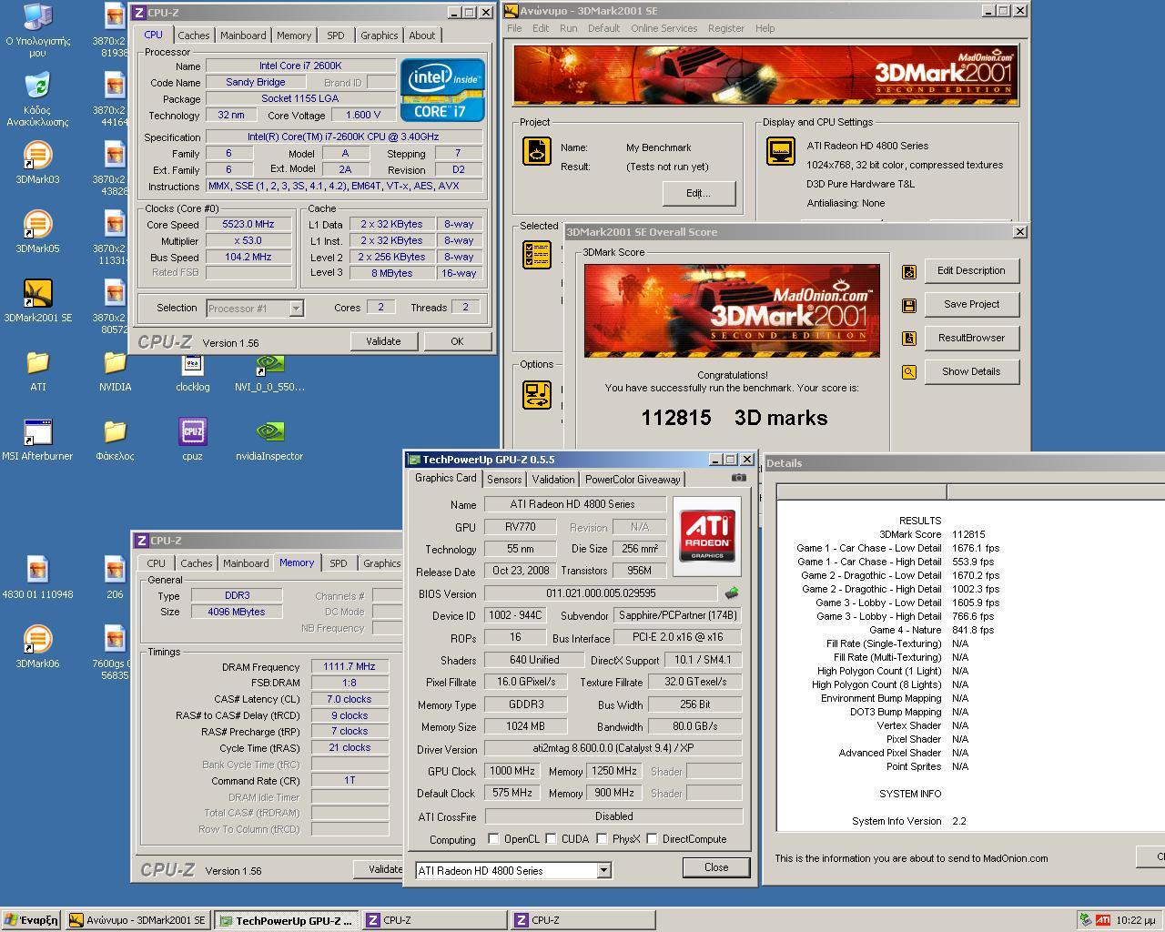1165x932 pixels.
Task: Switch to the Caches tab in CPU-Z
Action: point(193,35)
